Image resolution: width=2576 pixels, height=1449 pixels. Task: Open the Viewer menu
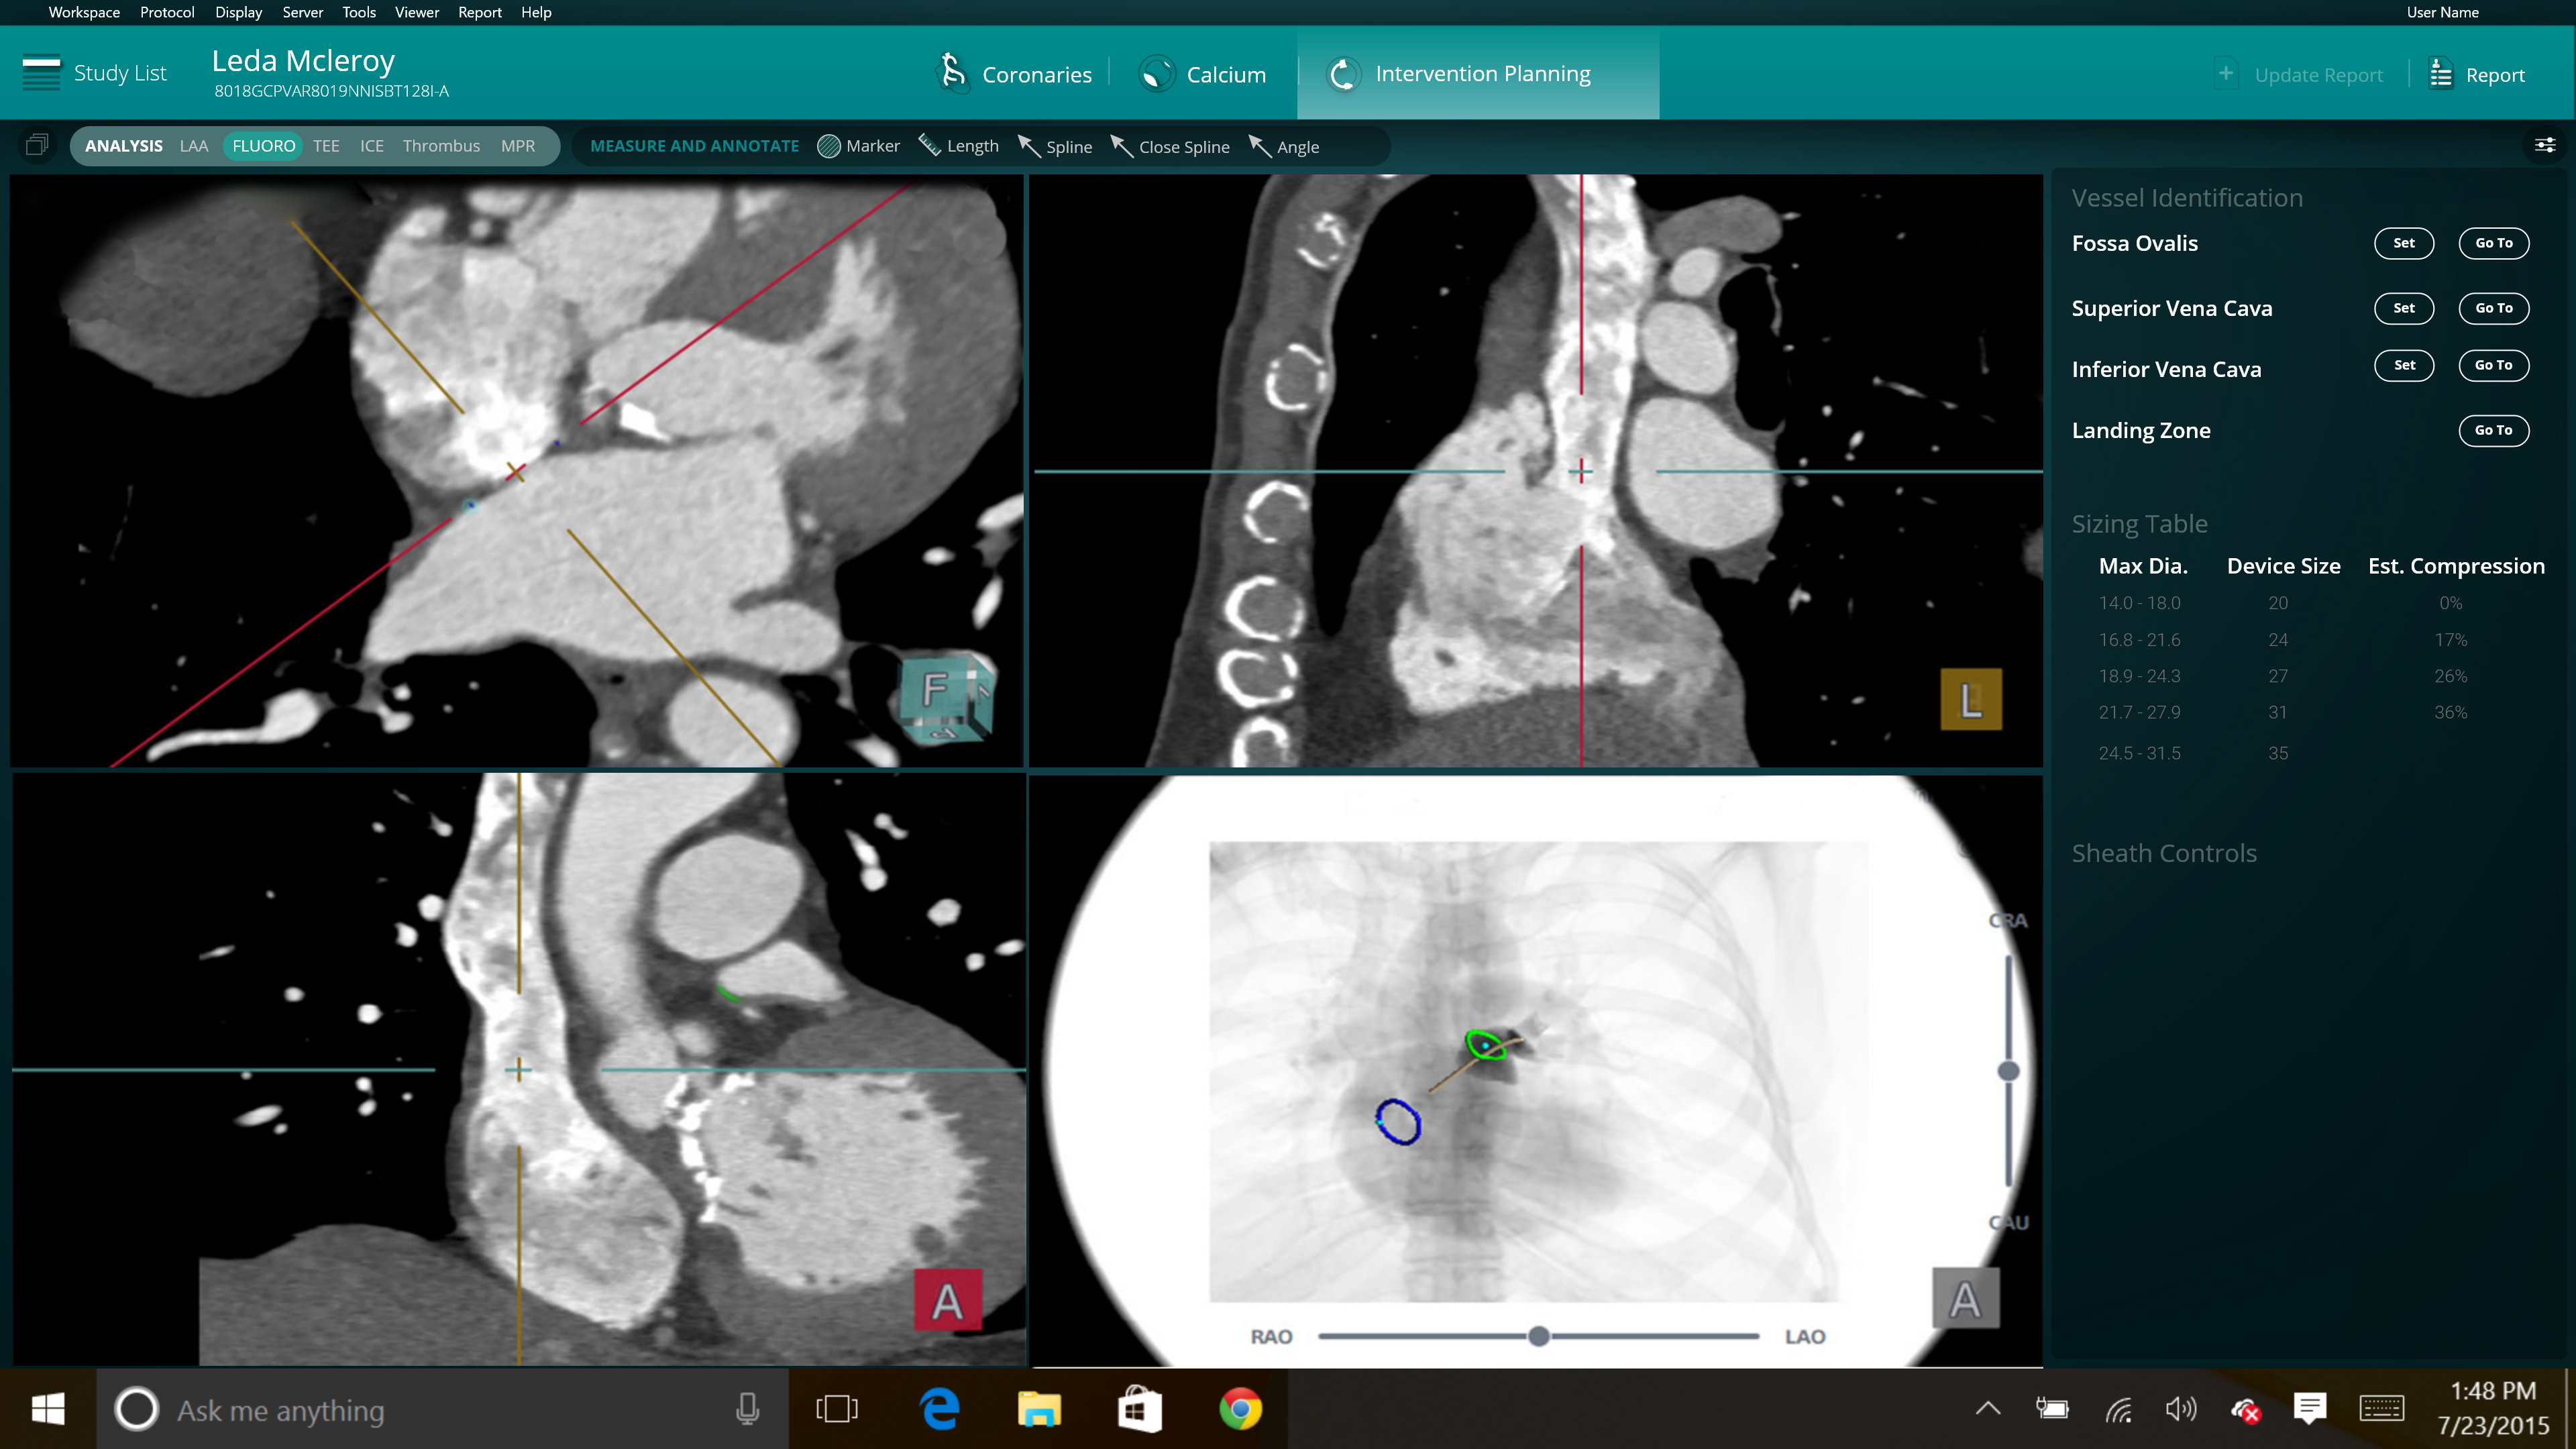coord(417,12)
